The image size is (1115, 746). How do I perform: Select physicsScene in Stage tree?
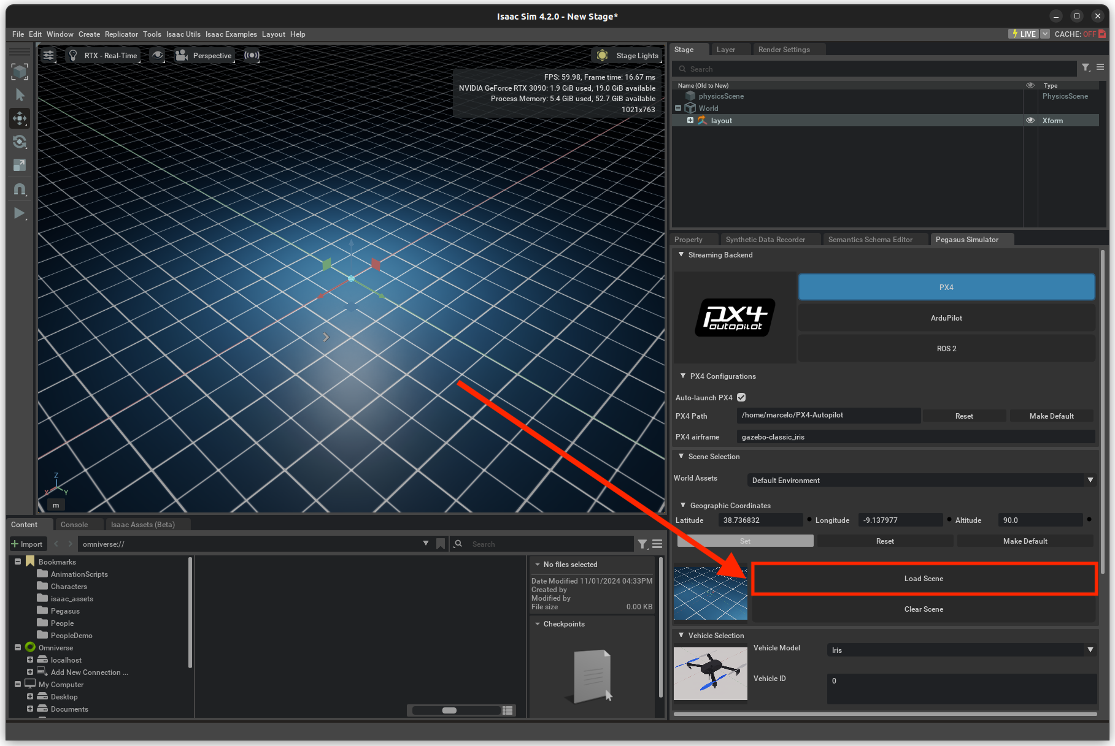721,96
